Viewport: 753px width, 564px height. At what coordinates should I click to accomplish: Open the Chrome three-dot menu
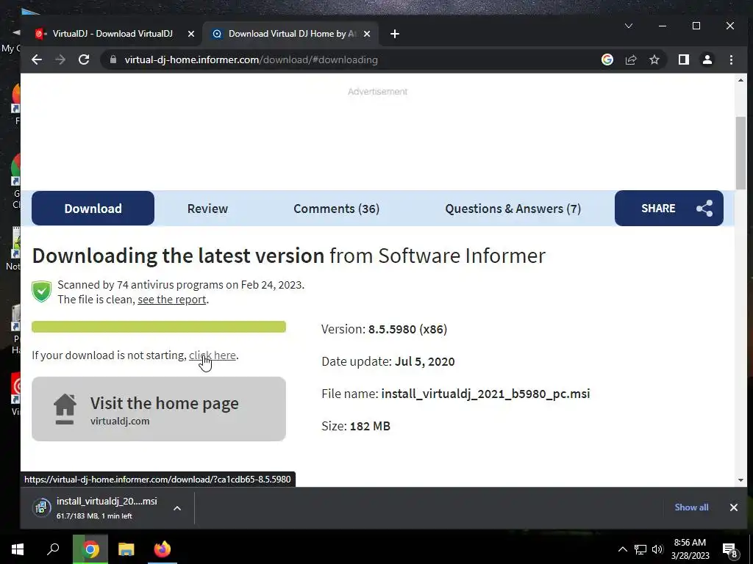click(x=731, y=59)
